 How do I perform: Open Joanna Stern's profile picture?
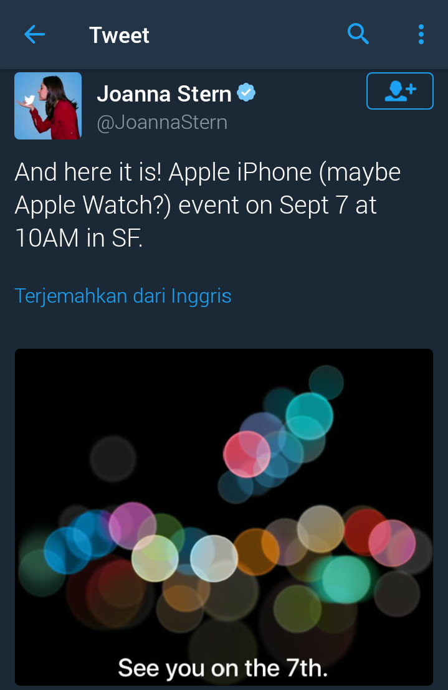[48, 106]
